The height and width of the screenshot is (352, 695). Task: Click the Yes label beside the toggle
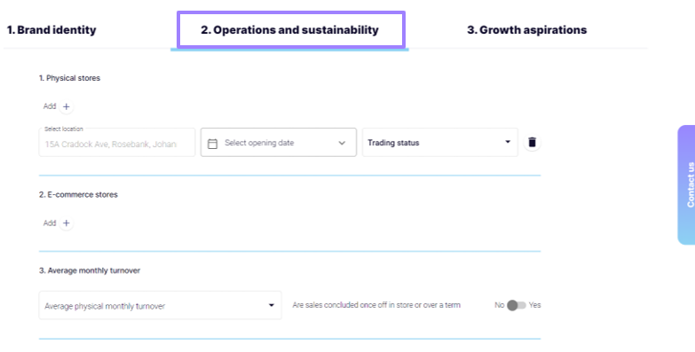pos(535,305)
